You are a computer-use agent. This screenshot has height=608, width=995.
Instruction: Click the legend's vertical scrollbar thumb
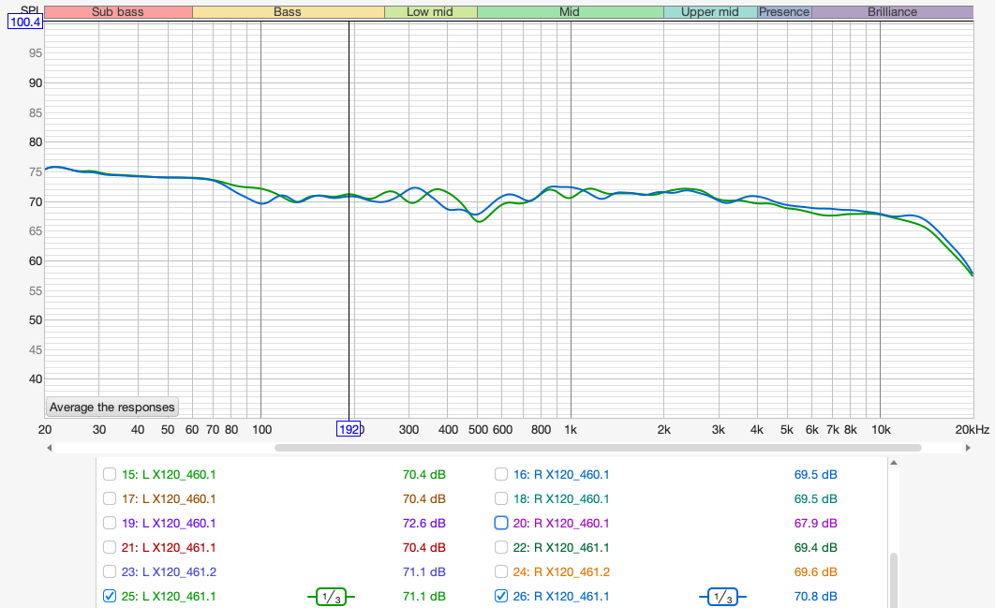[x=893, y=579]
